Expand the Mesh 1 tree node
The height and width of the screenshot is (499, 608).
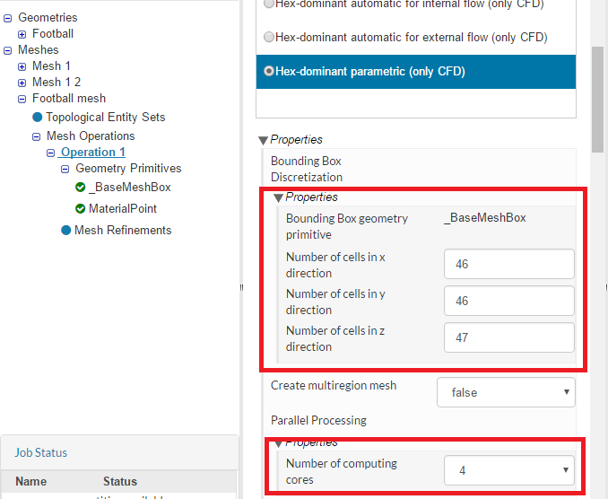(x=22, y=66)
